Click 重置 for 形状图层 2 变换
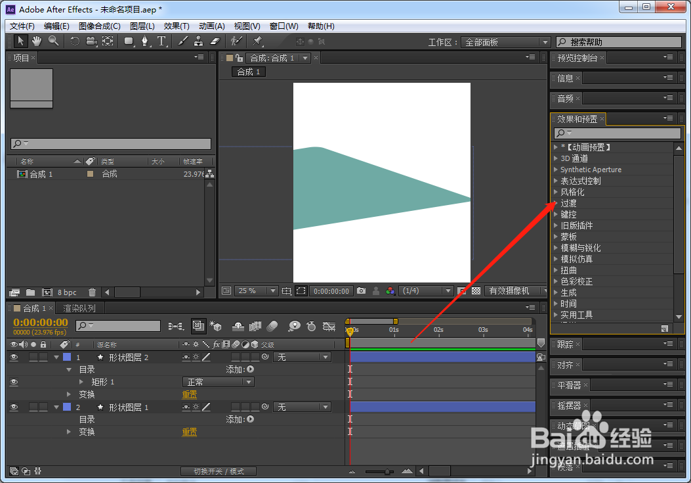The image size is (691, 483). pos(190,394)
